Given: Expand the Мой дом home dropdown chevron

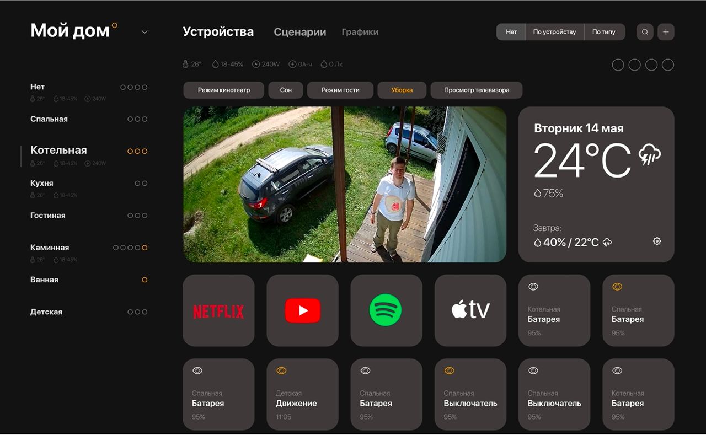Looking at the screenshot, I should [x=145, y=32].
